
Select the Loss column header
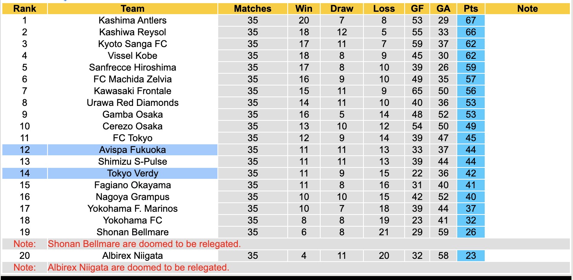[384, 9]
